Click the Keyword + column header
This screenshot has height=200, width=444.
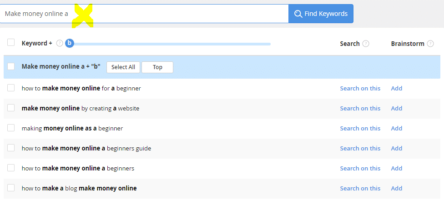coord(37,43)
